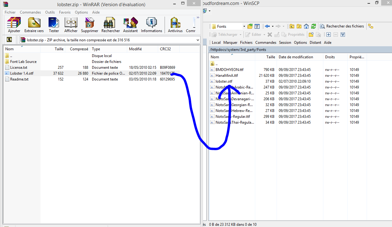Click the gray X delete icon in WinSCP

pos(270,35)
